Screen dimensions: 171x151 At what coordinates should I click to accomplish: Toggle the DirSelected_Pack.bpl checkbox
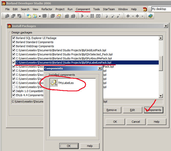pos(14,54)
